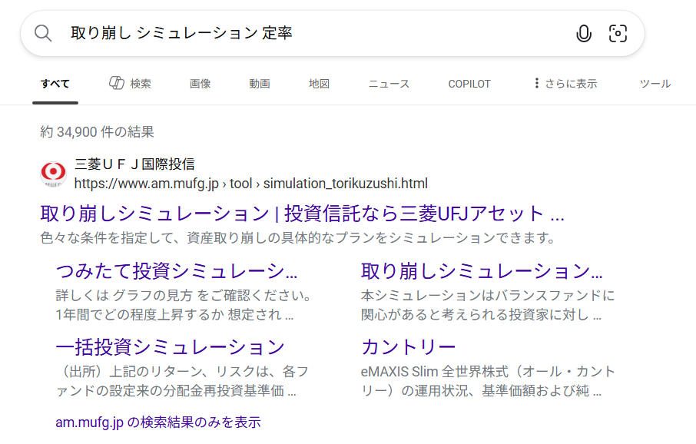Image resolution: width=696 pixels, height=444 pixels.
Task: Open visual search camera icon
Action: click(x=618, y=33)
